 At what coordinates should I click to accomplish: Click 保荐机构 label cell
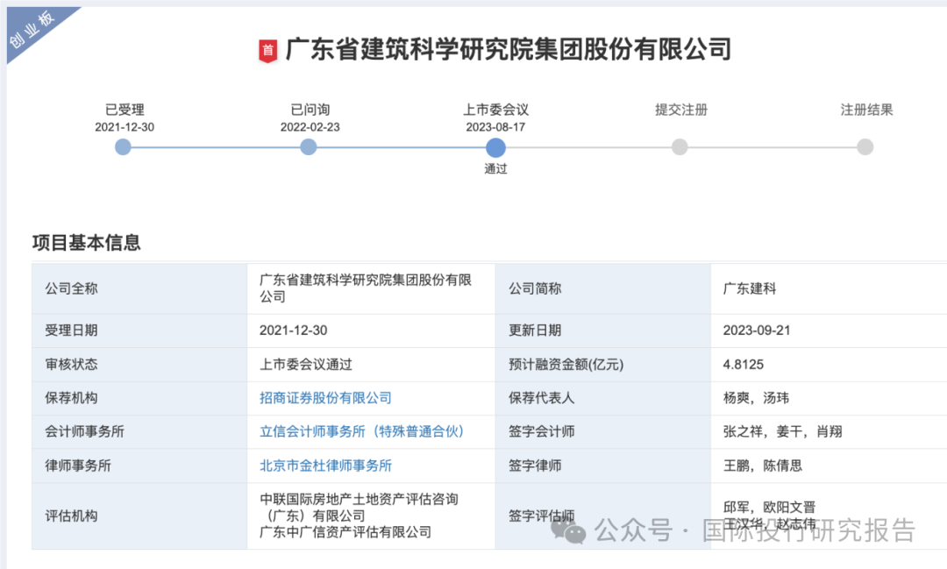coord(139,398)
